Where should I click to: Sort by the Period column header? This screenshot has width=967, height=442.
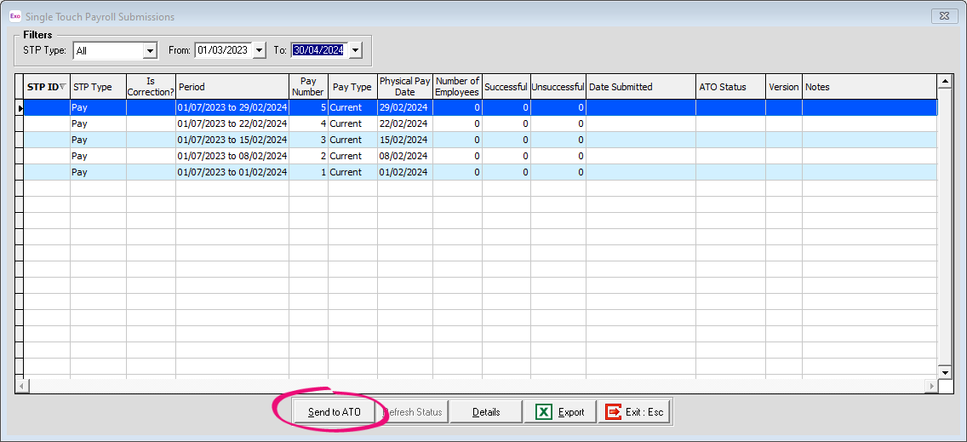[x=232, y=87]
